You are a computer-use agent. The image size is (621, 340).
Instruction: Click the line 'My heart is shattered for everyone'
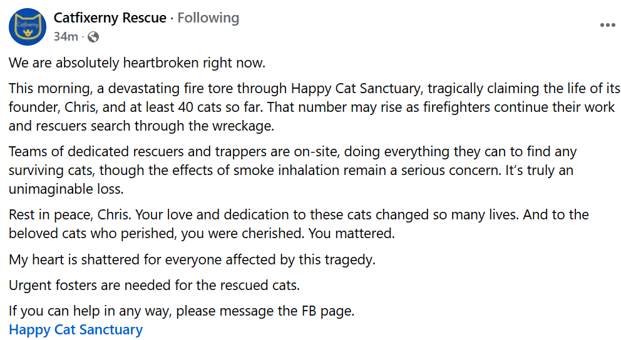click(x=192, y=260)
